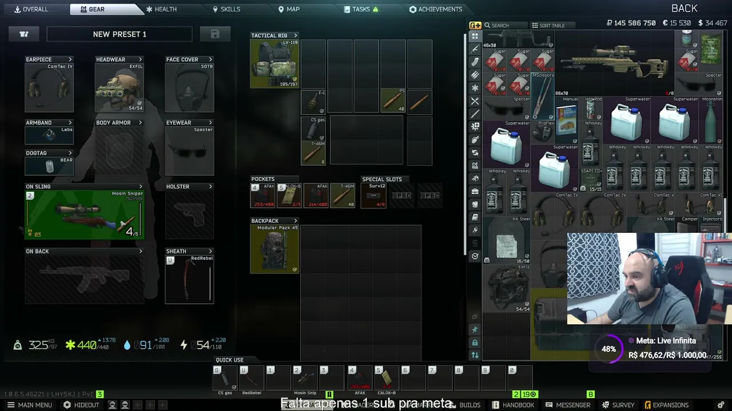
Task: Expand the Body Armor slot arrow
Action: click(x=141, y=123)
